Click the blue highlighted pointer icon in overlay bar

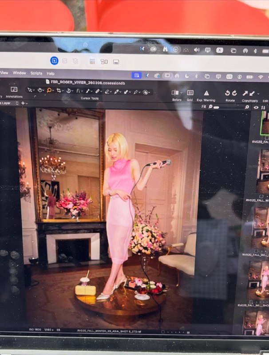pyautogui.click(x=54, y=61)
